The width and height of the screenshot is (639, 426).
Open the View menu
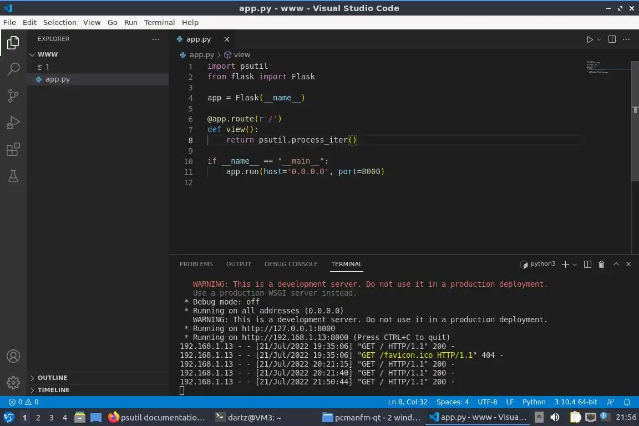tap(92, 22)
